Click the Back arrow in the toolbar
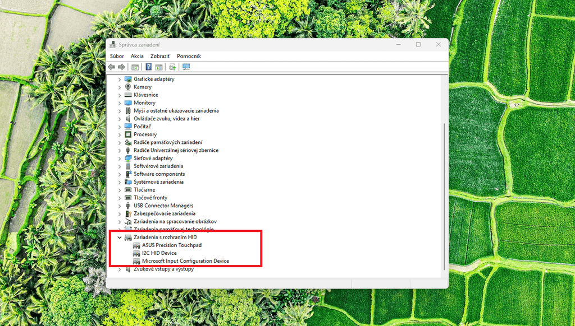Screen dimensions: 575x326 pos(112,67)
